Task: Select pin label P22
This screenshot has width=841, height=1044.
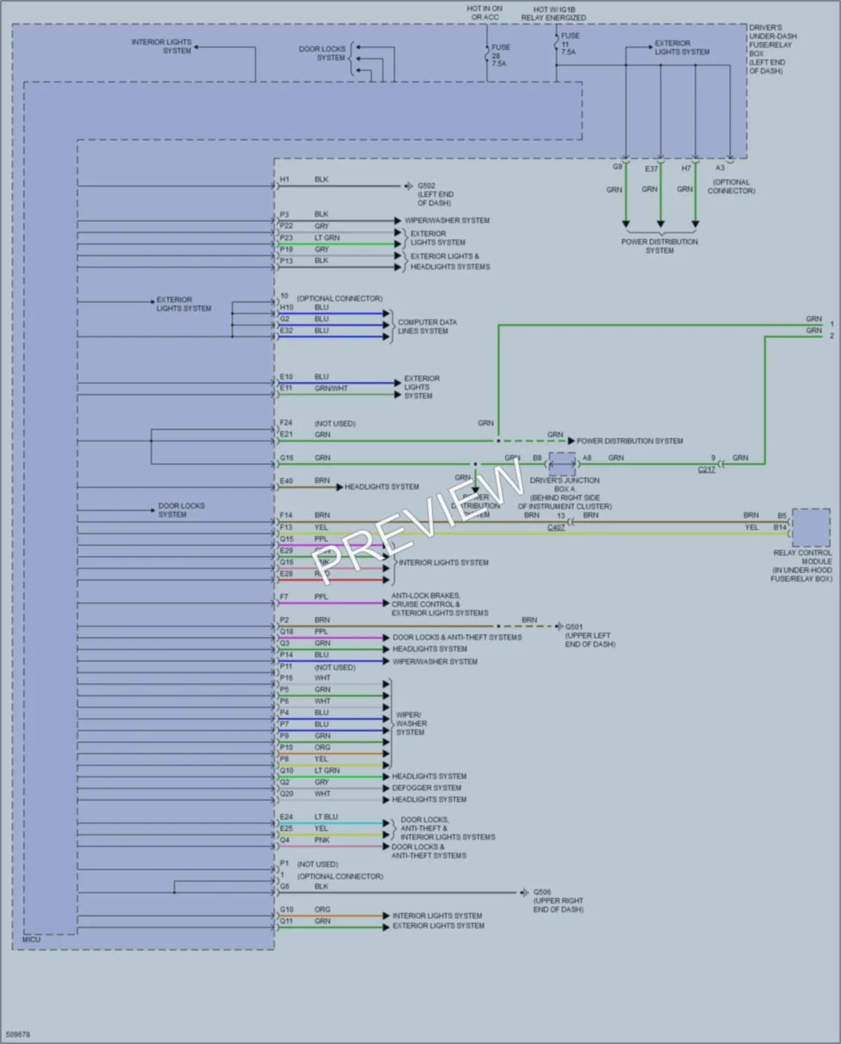Action: click(286, 226)
